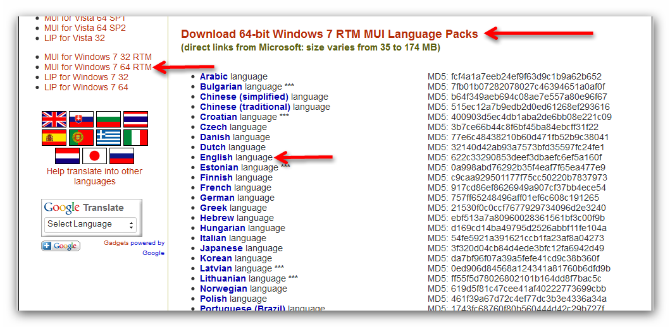Download the Hungarian language pack
The height and width of the screenshot is (327, 670).
coord(223,228)
